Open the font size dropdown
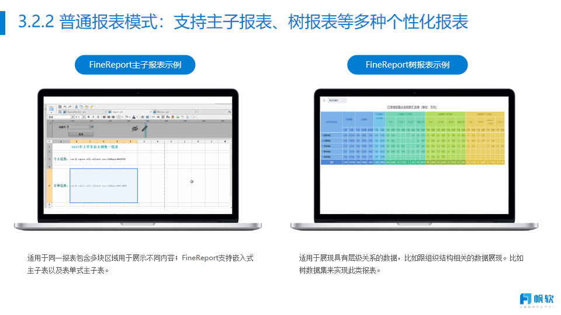Viewport: 561px width, 315px height. 84,117
